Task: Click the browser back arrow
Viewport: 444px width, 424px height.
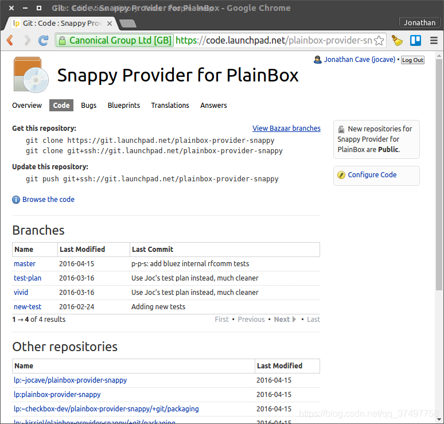Action: [10, 40]
